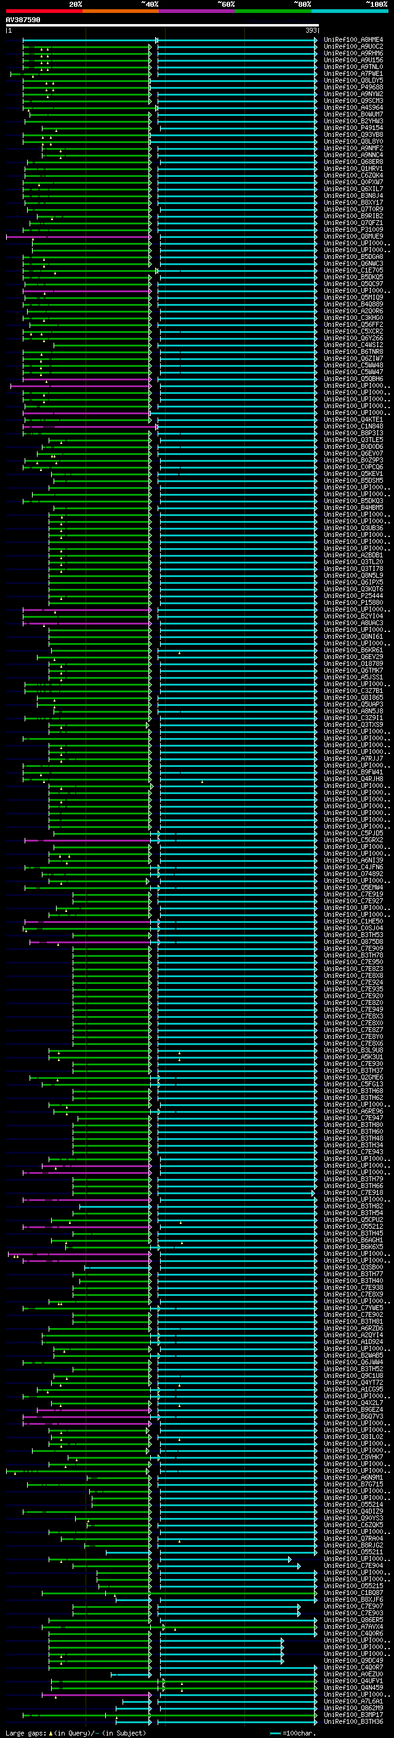The image size is (394, 1738).
Task: Select hit label UniRef100_Q5MIQ9
Action: 353,298
